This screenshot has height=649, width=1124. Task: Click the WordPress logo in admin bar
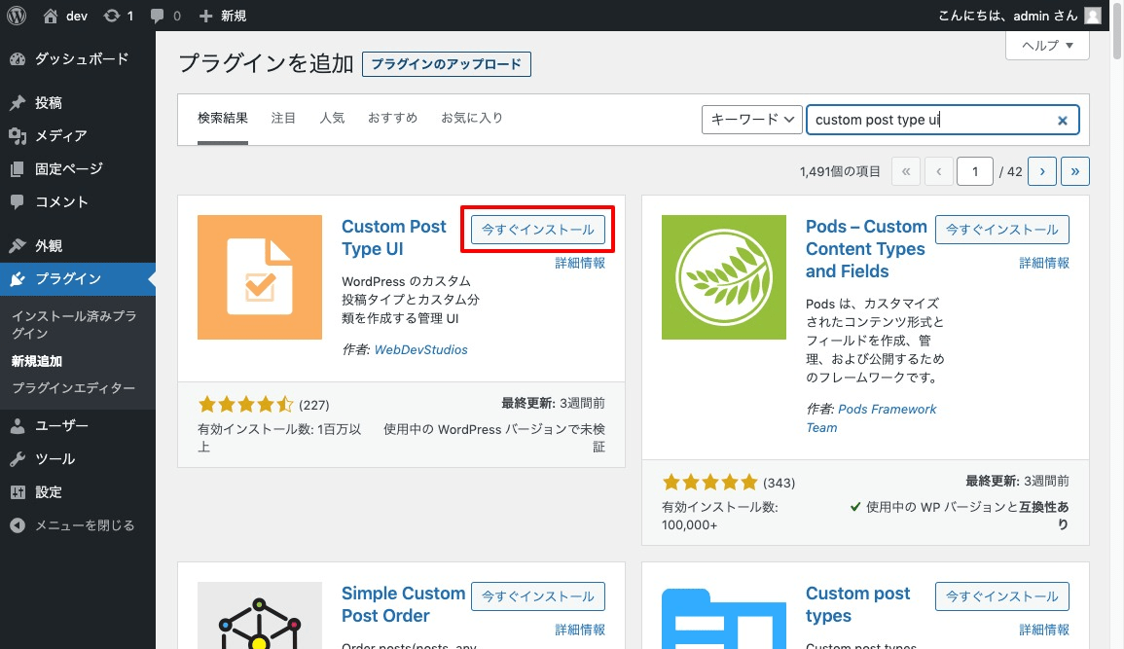pos(17,16)
